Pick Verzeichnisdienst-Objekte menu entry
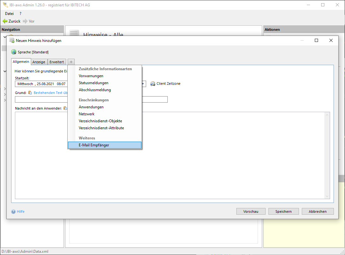The image size is (345, 255). pyautogui.click(x=100, y=121)
